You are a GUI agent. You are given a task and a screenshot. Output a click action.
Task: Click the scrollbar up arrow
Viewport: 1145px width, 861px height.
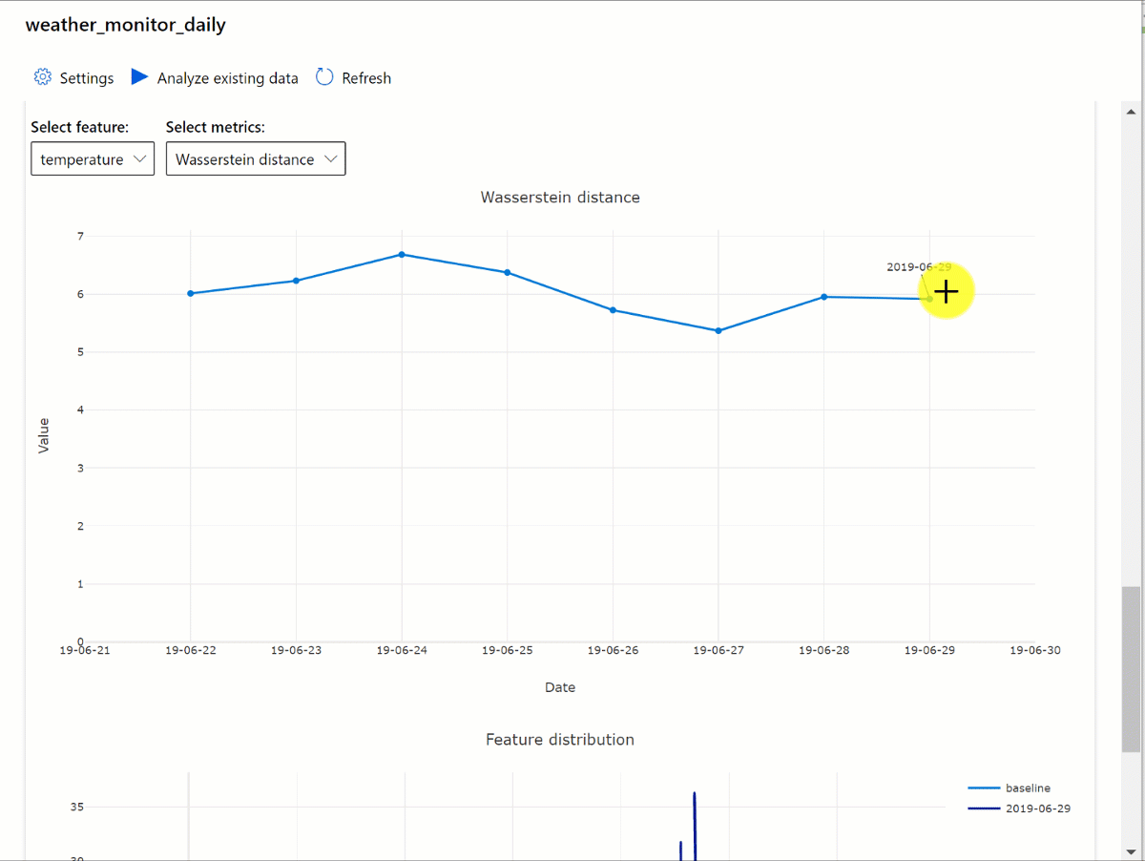click(1131, 111)
